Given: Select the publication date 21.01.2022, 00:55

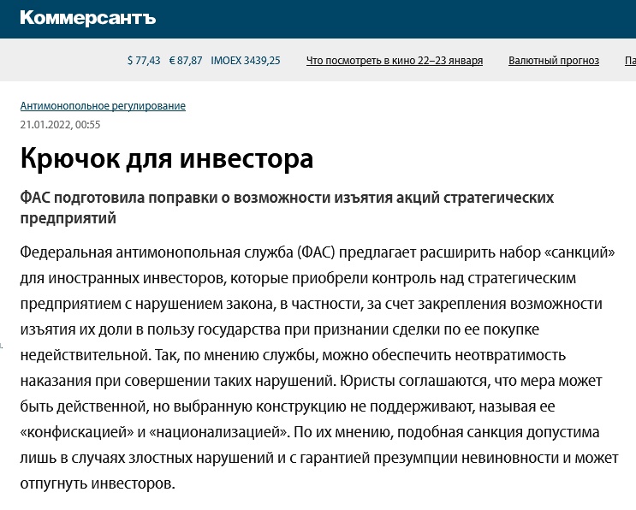Looking at the screenshot, I should (x=60, y=125).
